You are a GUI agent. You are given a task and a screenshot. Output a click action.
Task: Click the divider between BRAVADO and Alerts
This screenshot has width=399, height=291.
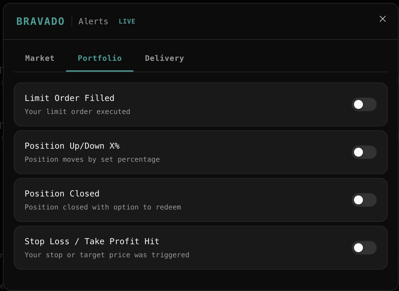(x=72, y=21)
